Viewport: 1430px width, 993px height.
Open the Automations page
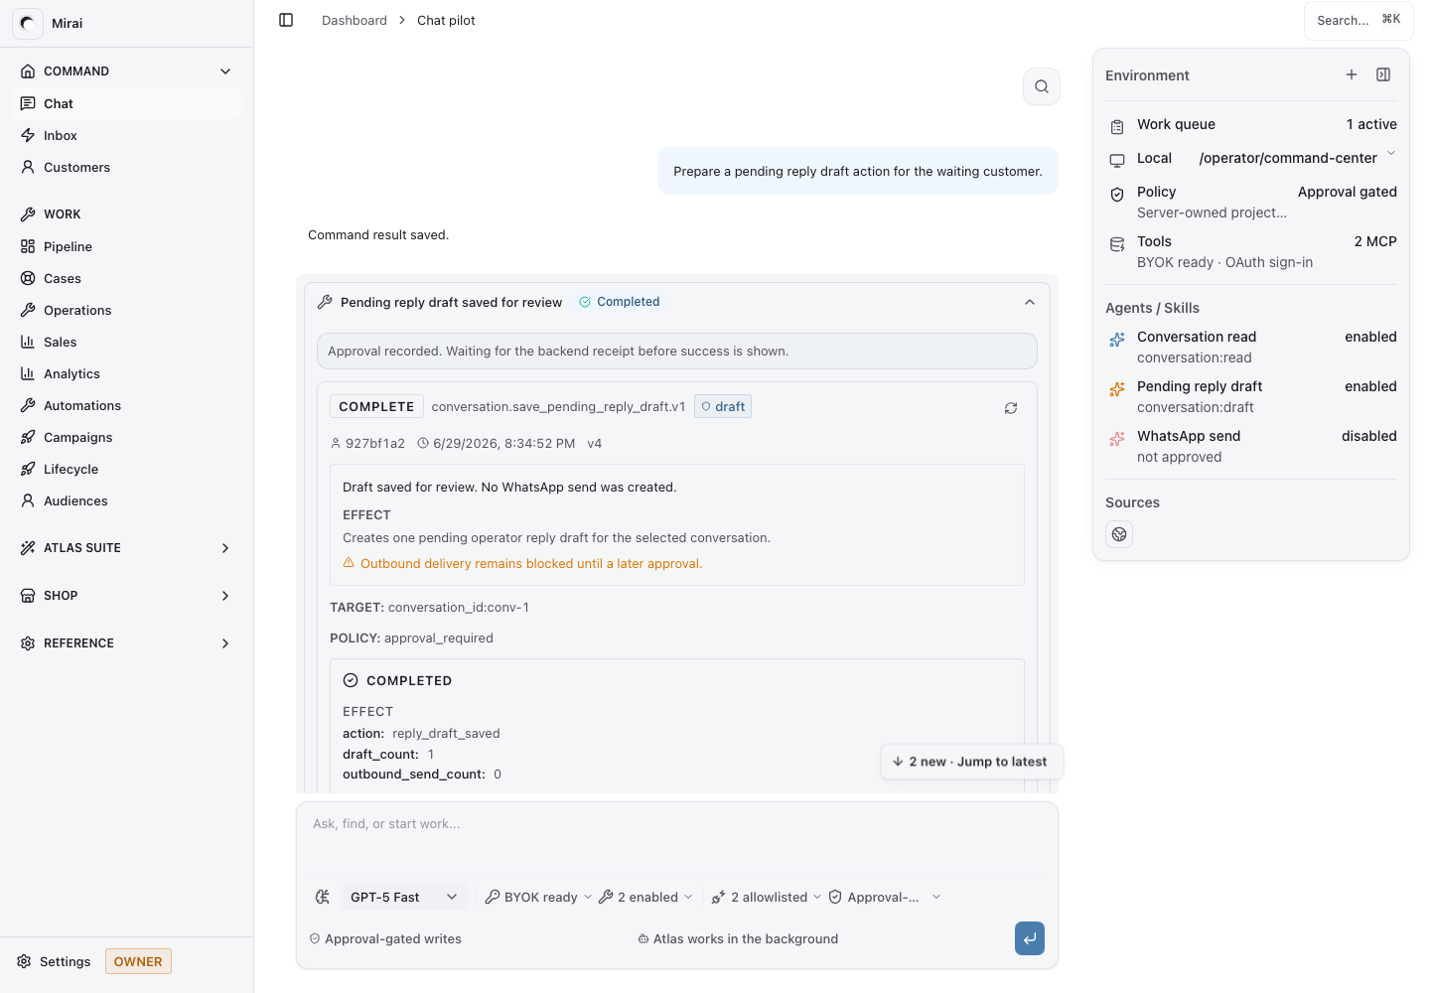(x=128, y=405)
